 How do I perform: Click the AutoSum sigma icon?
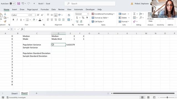tap(134, 14)
